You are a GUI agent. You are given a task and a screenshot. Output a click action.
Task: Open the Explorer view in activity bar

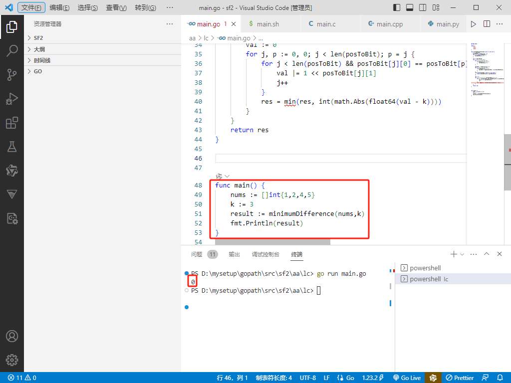[x=12, y=27]
